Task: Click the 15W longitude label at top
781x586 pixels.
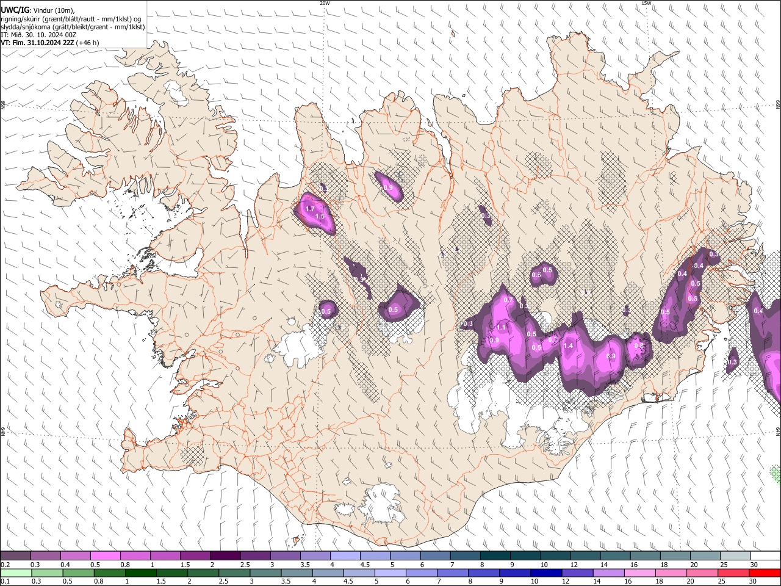Action: pos(646,3)
